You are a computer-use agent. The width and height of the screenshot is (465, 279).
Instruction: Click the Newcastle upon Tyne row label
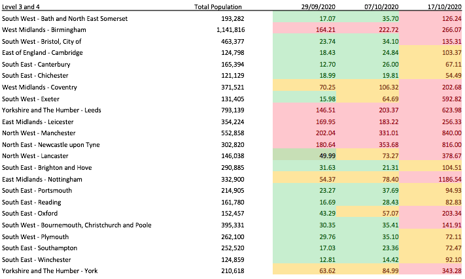click(x=51, y=145)
